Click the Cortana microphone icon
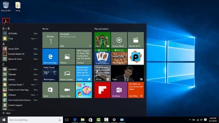Viewport: 219px width, 123px height. click(x=60, y=120)
